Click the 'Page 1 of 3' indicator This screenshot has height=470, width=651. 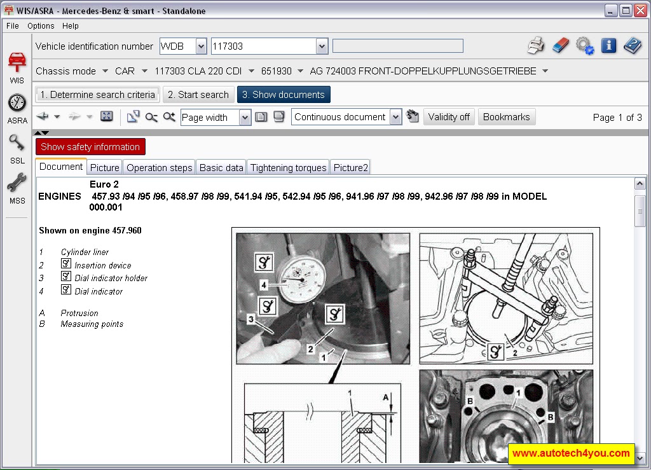tap(617, 118)
